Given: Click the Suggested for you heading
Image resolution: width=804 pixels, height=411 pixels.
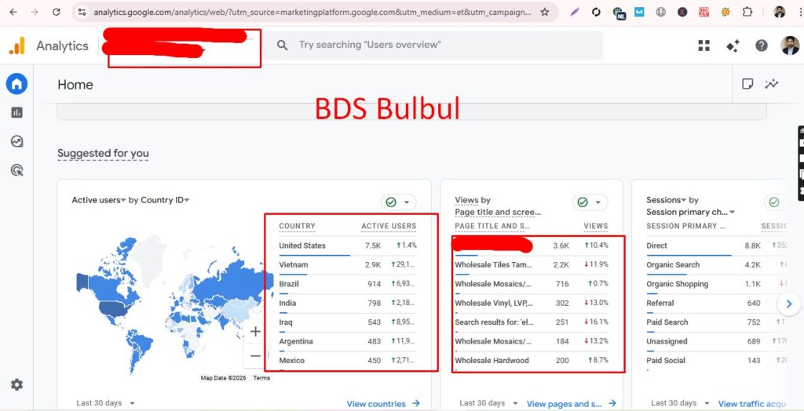Looking at the screenshot, I should click(x=103, y=153).
